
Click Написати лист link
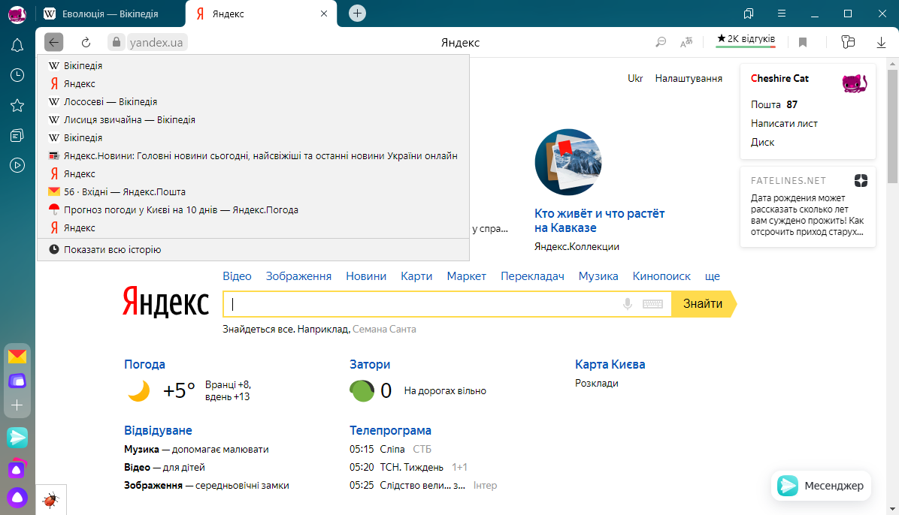click(784, 124)
